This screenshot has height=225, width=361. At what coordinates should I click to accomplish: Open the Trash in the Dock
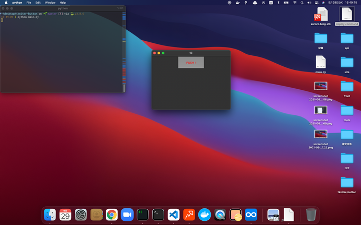coord(311,215)
